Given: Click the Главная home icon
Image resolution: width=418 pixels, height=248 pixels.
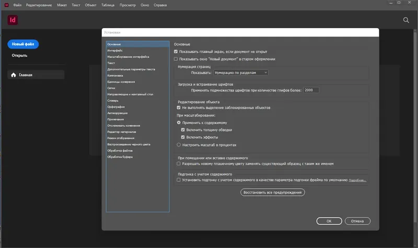Looking at the screenshot, I should click(x=14, y=75).
